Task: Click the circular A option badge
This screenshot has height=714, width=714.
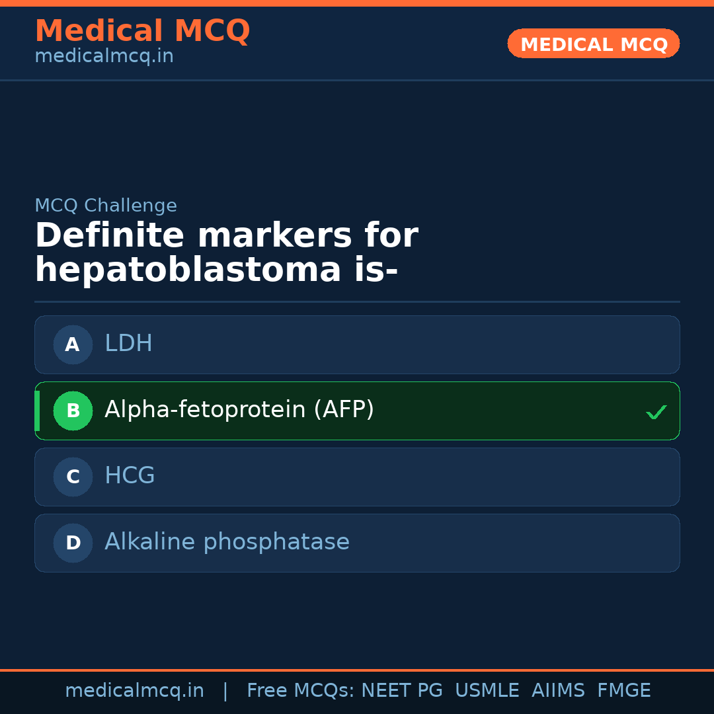Action: click(73, 344)
